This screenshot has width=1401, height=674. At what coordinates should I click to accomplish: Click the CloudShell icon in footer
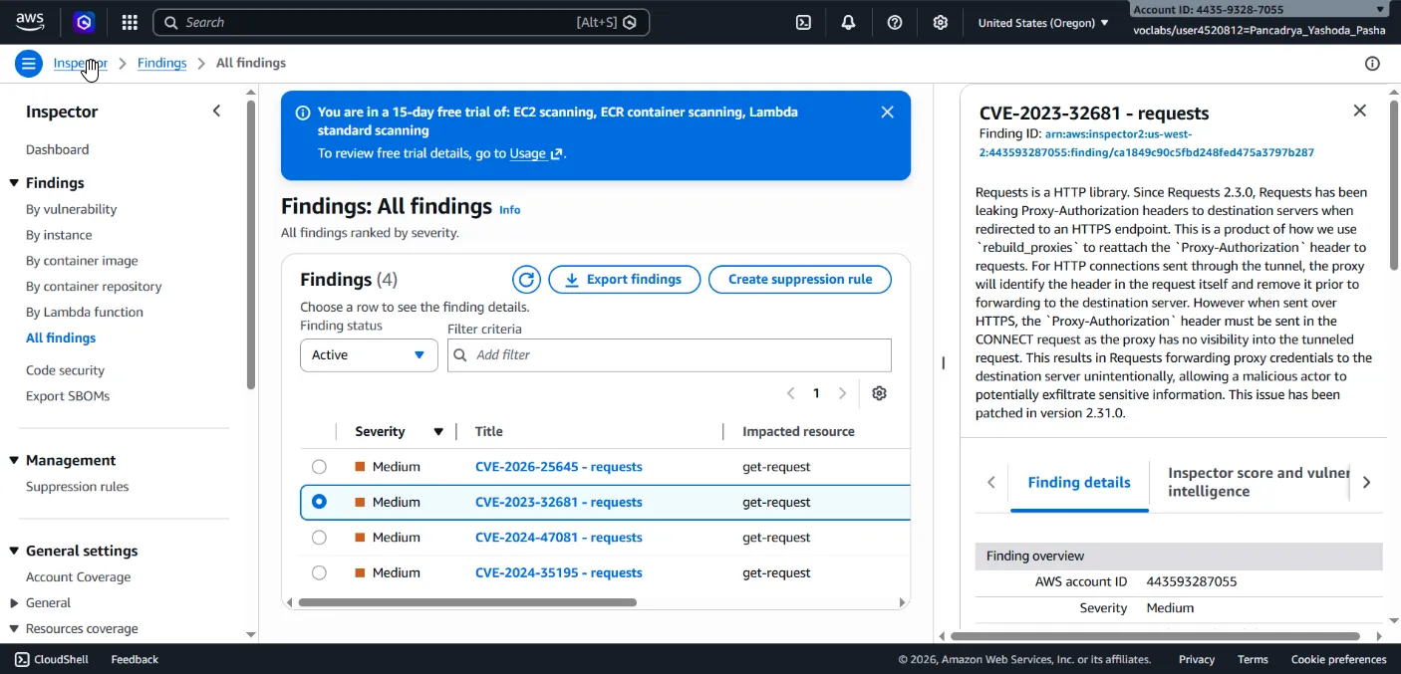[x=22, y=659]
